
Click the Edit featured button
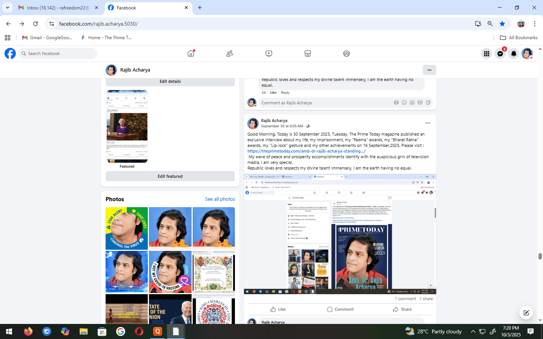170,176
